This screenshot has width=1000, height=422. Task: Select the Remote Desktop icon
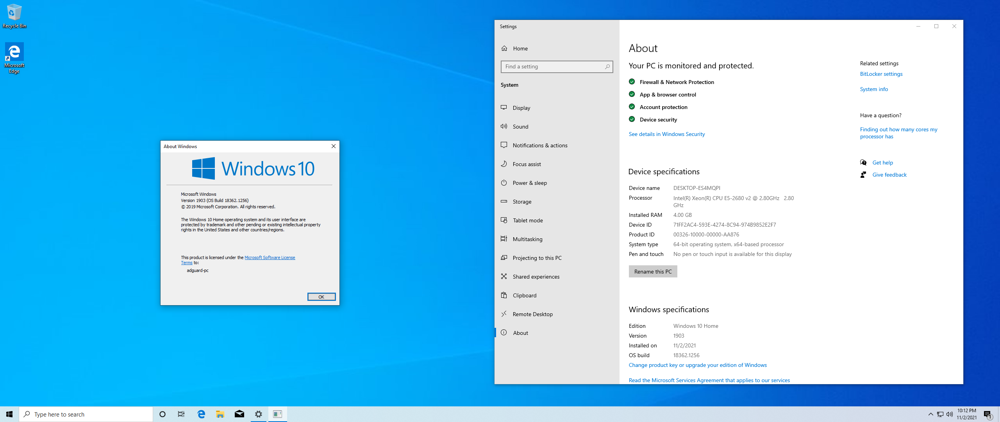coord(504,314)
